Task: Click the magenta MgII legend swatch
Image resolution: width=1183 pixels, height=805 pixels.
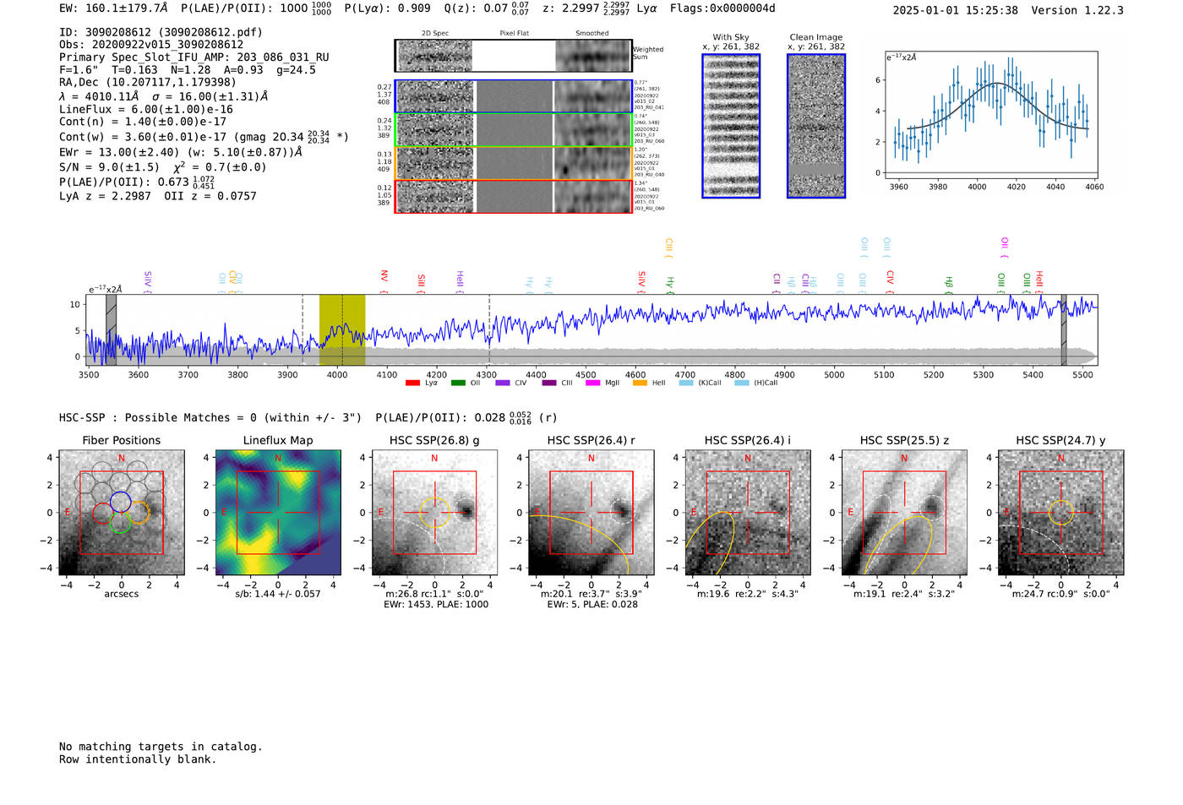Action: [x=592, y=383]
